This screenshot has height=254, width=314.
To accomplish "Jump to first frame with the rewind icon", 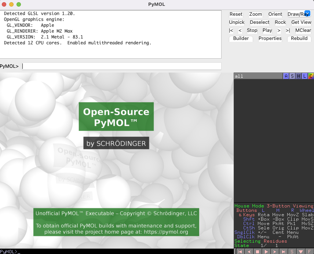I will [240, 251].
